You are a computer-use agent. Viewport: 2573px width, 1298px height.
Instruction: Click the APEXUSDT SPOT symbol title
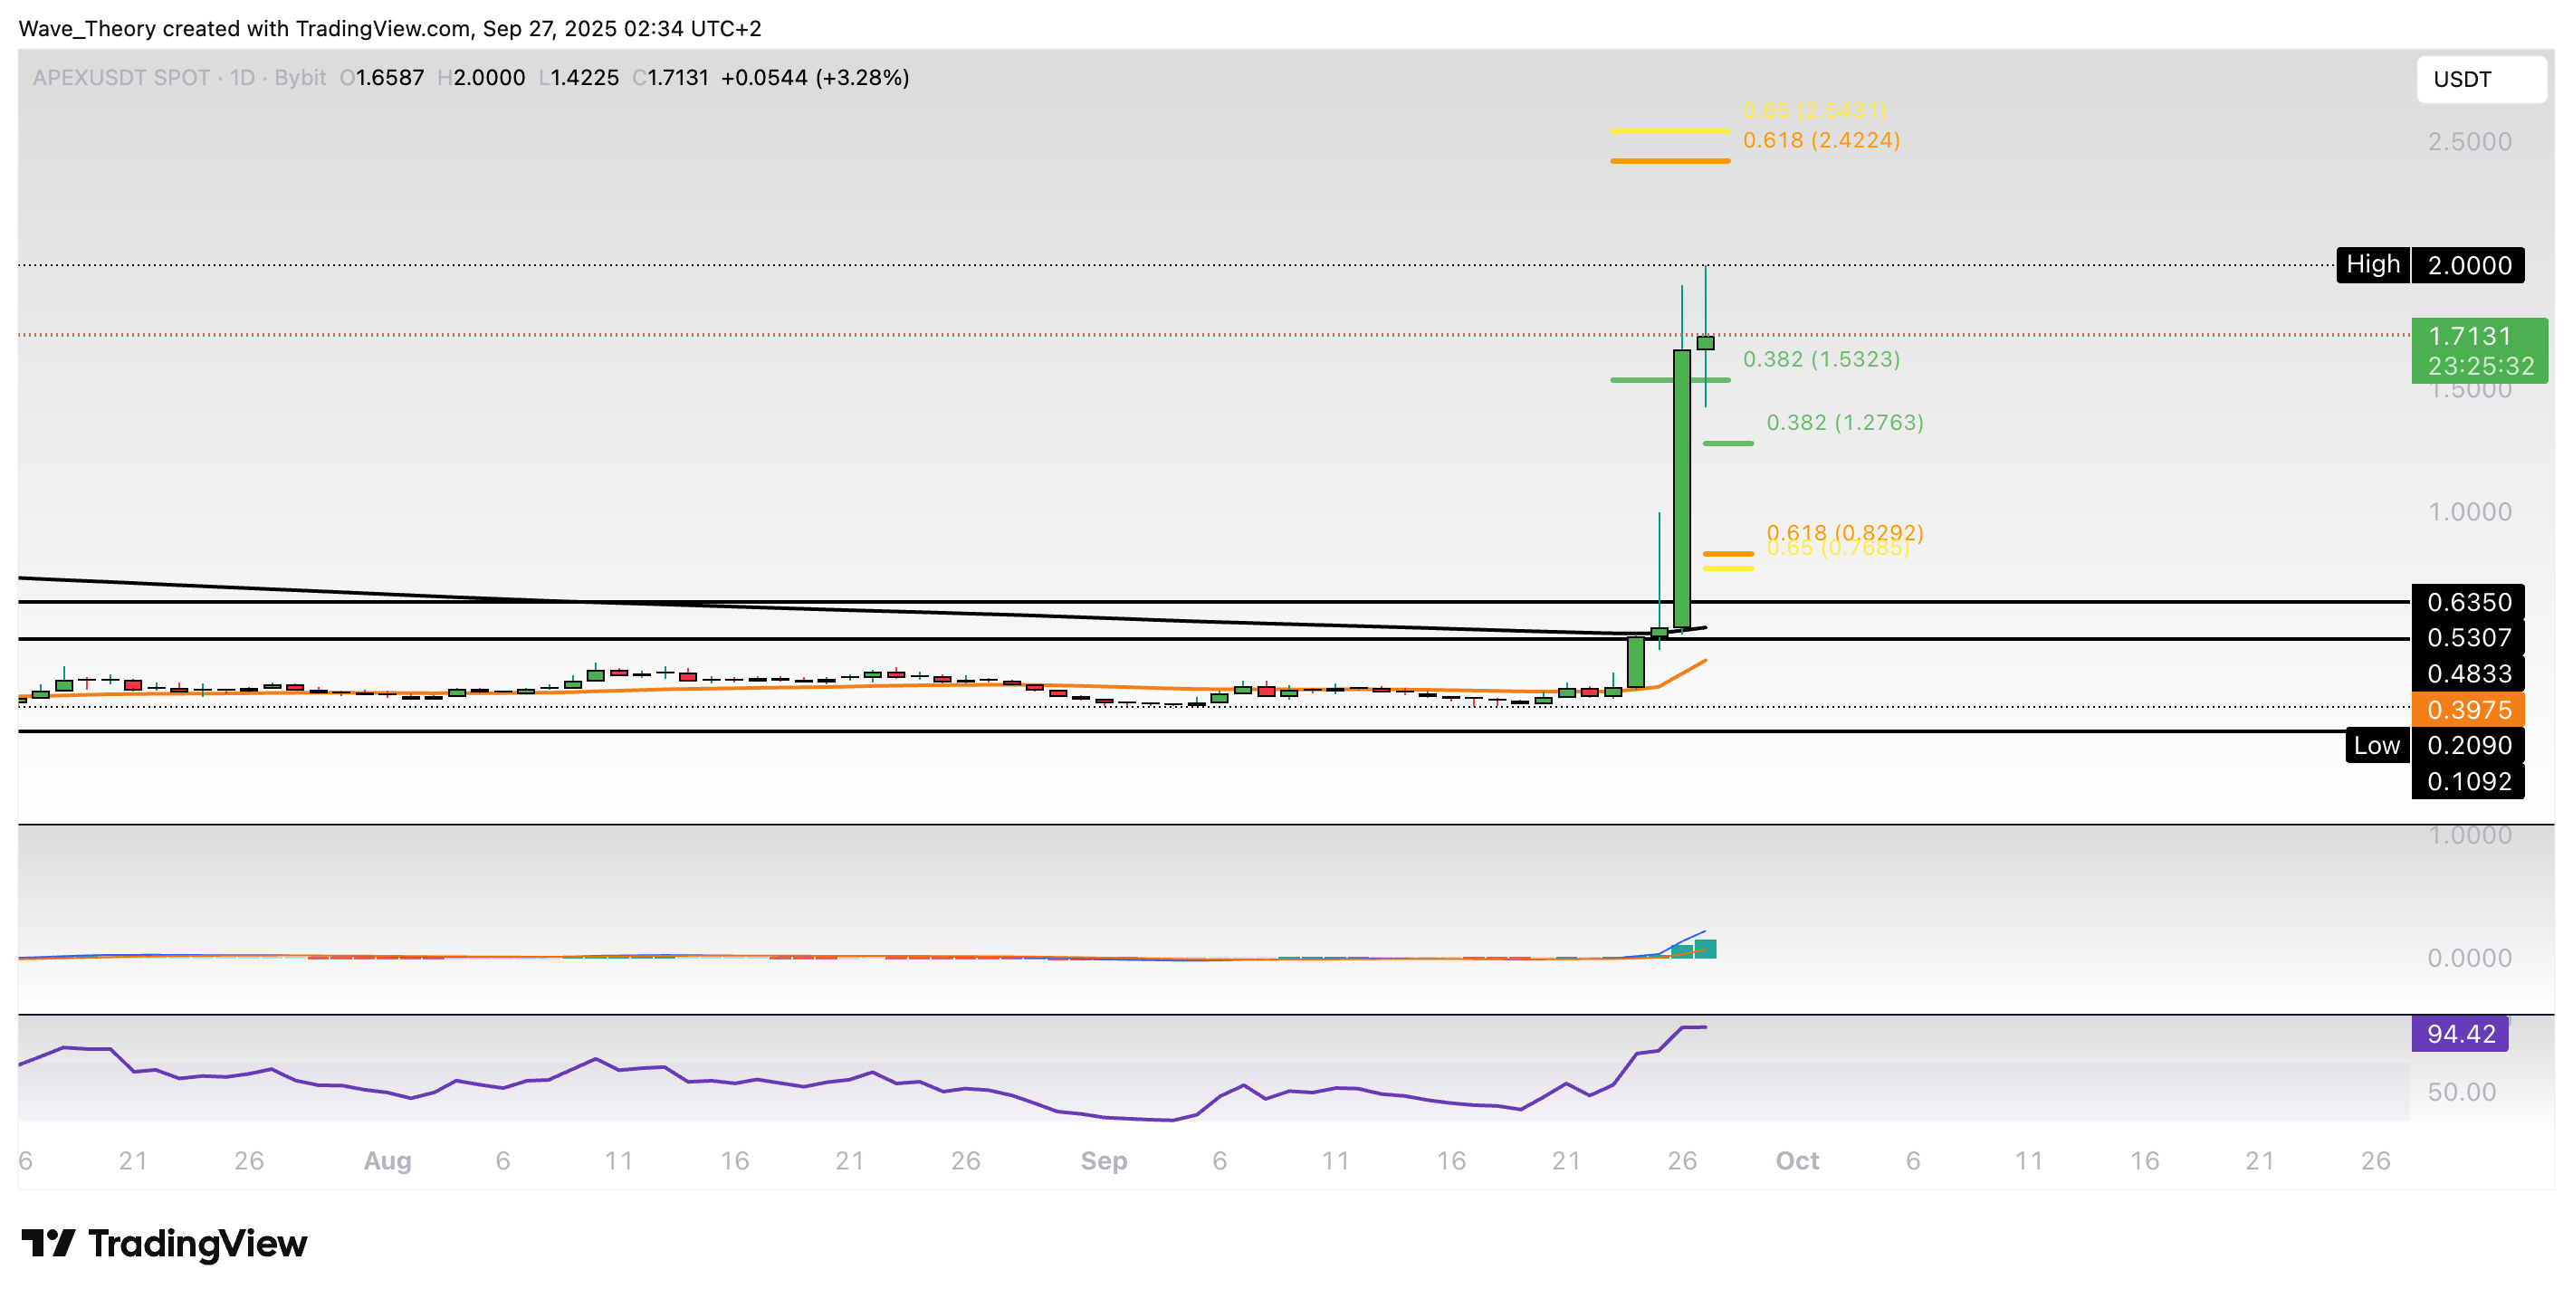pyautogui.click(x=120, y=78)
